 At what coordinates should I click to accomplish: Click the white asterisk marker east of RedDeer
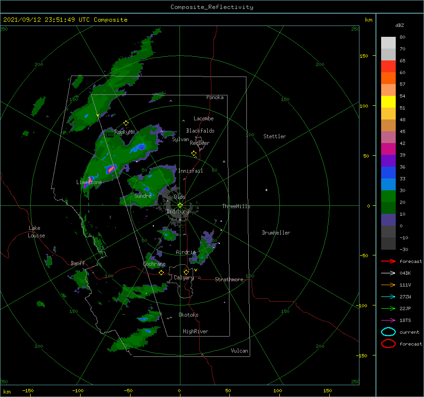[x=224, y=162]
